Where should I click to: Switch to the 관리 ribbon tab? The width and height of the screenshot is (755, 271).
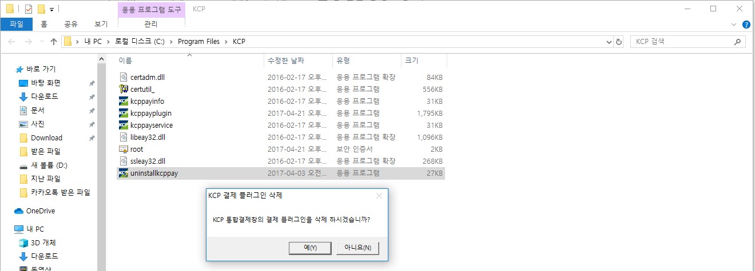tap(151, 25)
